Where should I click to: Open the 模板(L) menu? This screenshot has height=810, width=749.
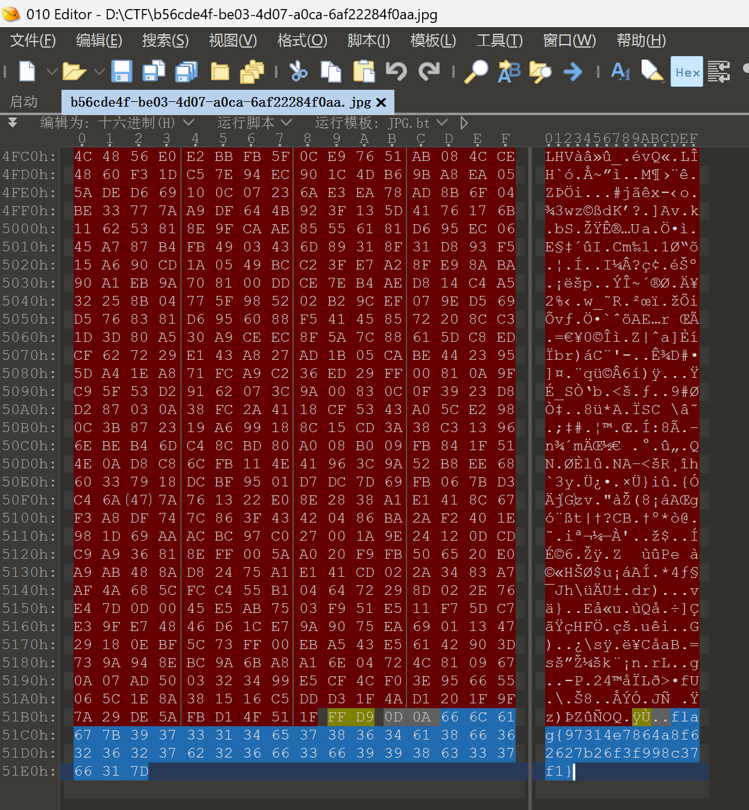tap(432, 40)
